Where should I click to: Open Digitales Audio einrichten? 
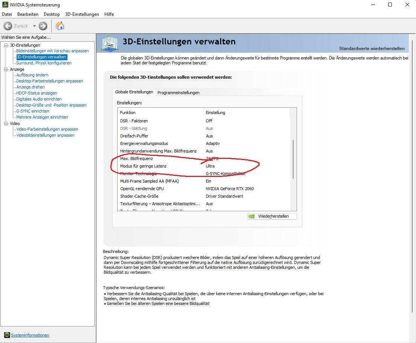click(x=39, y=99)
